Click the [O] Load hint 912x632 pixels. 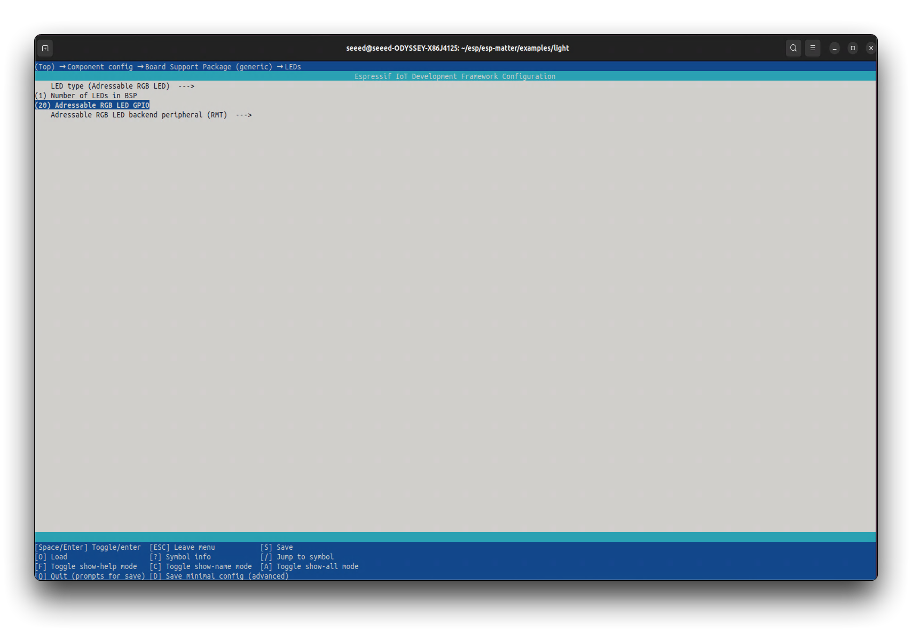51,557
